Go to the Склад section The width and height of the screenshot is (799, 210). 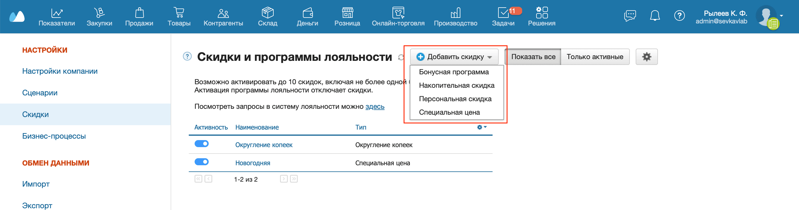[268, 17]
